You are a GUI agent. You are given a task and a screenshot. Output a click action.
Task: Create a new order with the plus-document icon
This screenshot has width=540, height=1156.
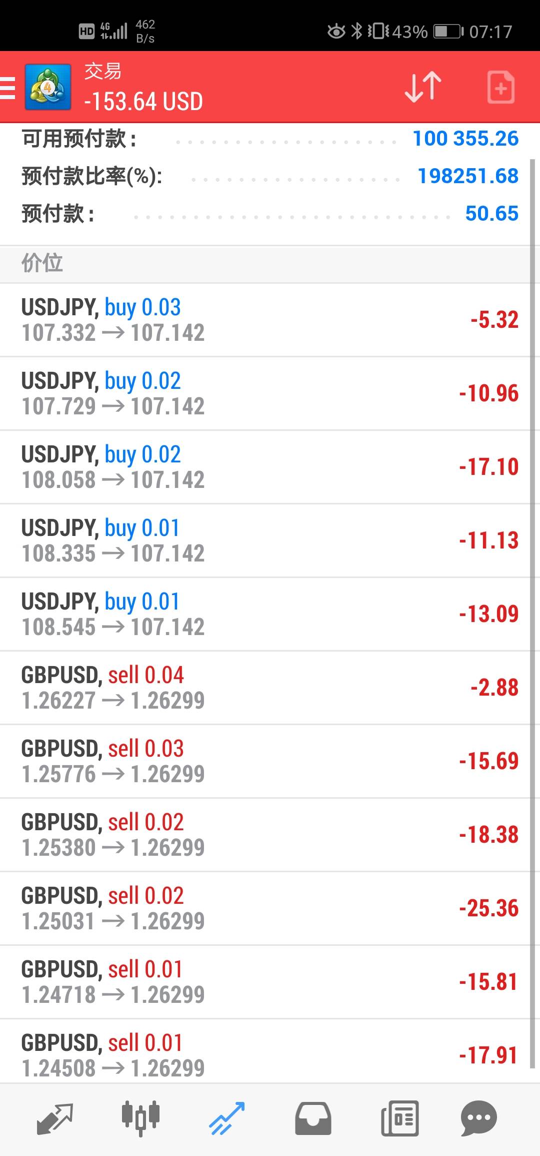pyautogui.click(x=500, y=88)
